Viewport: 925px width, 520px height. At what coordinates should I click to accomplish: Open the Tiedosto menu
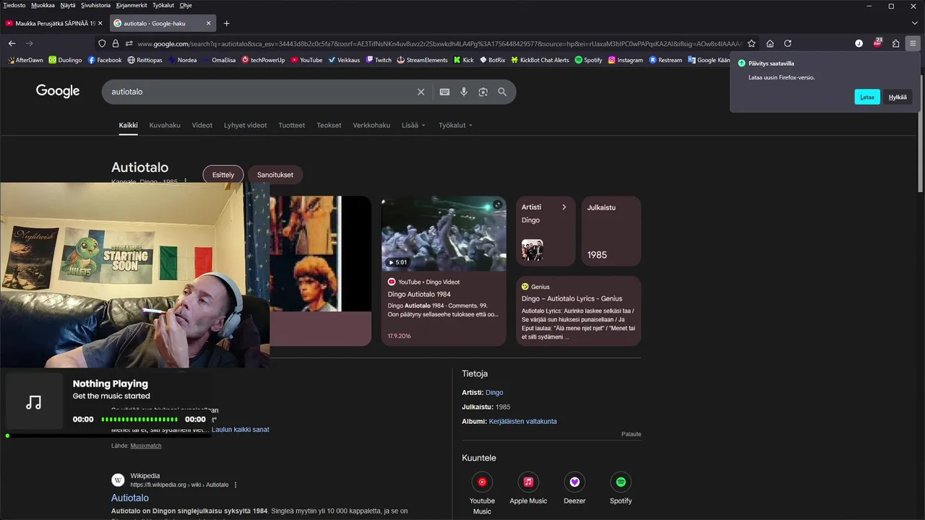[x=14, y=5]
